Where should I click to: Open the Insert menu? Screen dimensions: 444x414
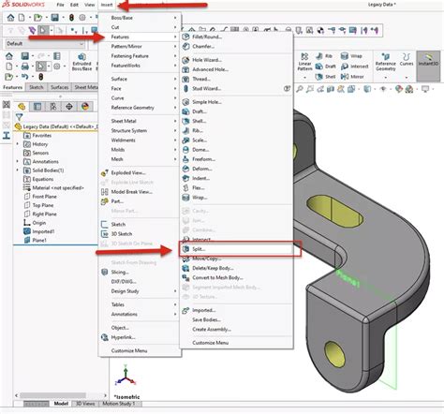[x=107, y=5]
